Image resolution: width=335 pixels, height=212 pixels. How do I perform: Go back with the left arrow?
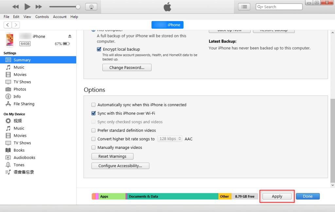(8, 25)
